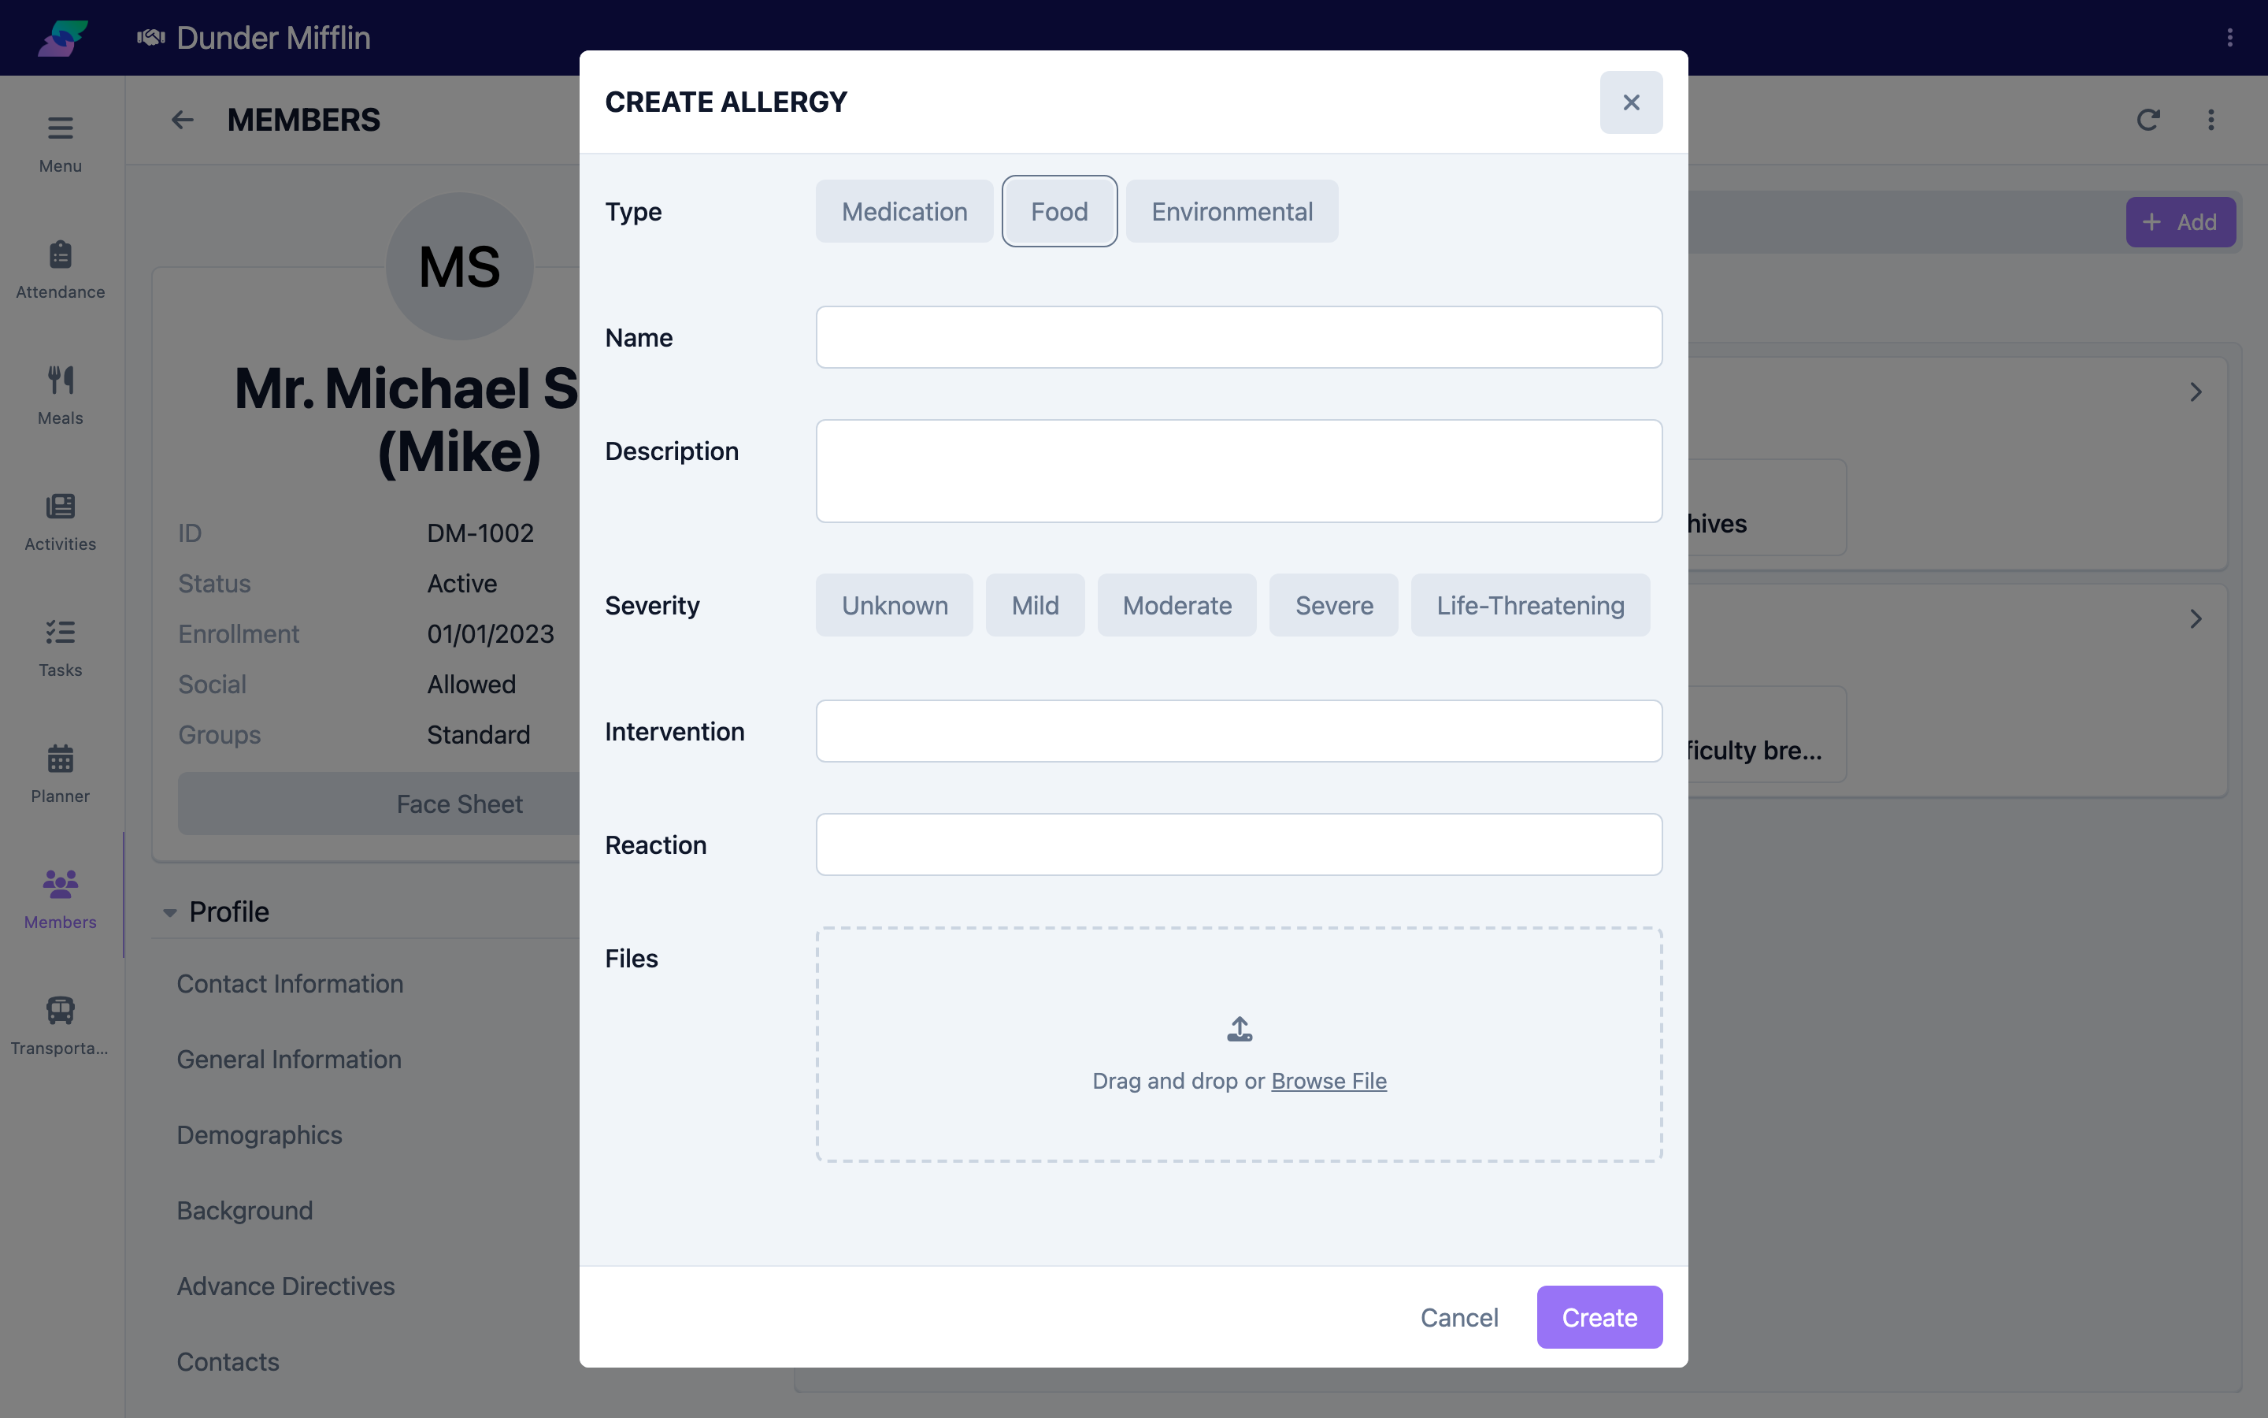
Task: Open the hamburger Menu icon
Action: pyautogui.click(x=60, y=128)
